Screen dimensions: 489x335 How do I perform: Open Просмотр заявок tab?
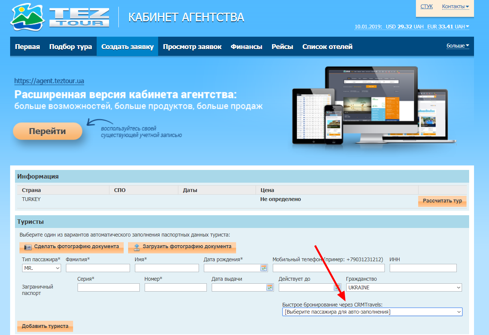[192, 47]
